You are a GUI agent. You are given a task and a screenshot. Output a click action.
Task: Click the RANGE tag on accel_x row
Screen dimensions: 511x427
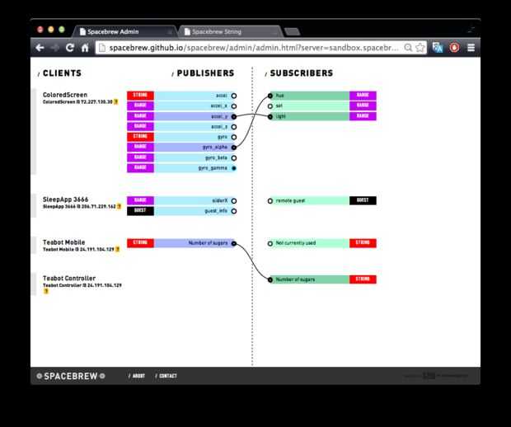tap(140, 106)
